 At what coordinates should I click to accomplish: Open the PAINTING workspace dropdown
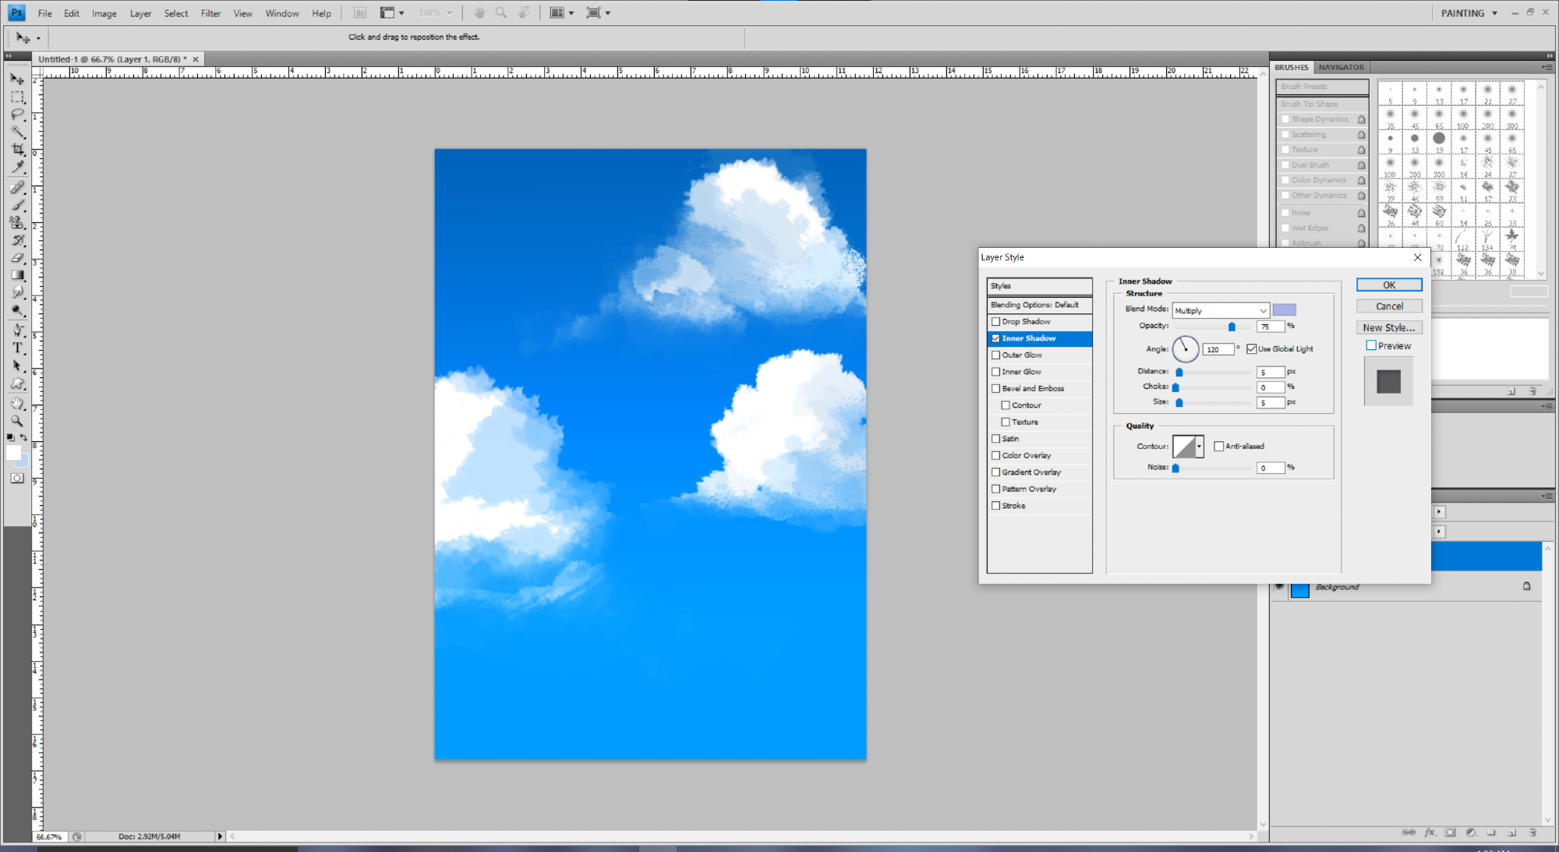click(1494, 13)
